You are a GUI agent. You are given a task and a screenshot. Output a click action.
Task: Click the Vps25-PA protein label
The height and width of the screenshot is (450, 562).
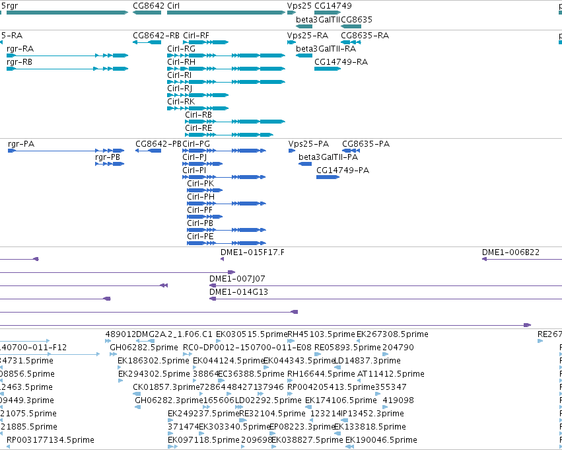click(308, 144)
